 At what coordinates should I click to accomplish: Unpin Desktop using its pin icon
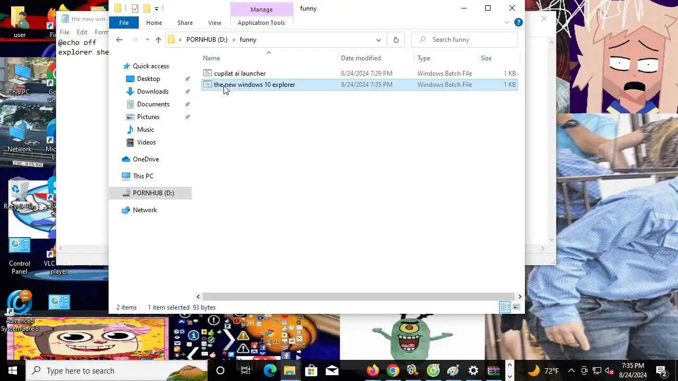(x=187, y=79)
